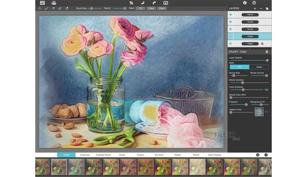Click the Mask Fill button
This screenshot has width=307, height=177.
click(x=140, y=8)
